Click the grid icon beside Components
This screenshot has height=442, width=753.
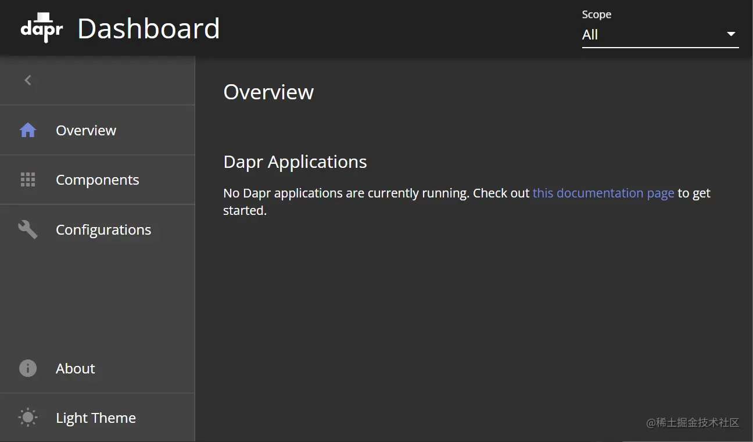point(28,179)
